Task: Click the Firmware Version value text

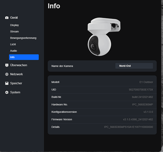Action: tap(138, 119)
